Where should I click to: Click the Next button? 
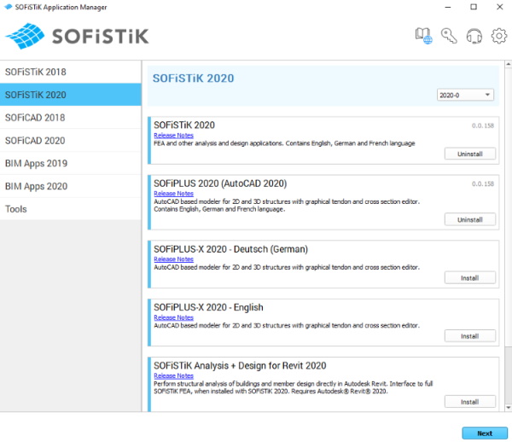tap(485, 433)
